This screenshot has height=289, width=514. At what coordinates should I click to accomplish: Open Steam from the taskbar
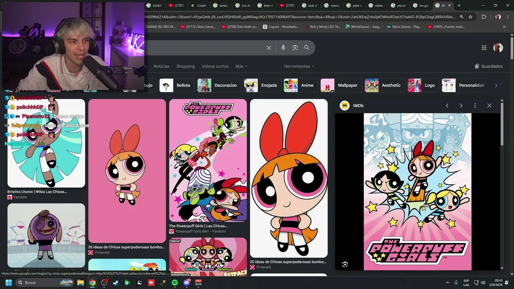click(x=116, y=283)
